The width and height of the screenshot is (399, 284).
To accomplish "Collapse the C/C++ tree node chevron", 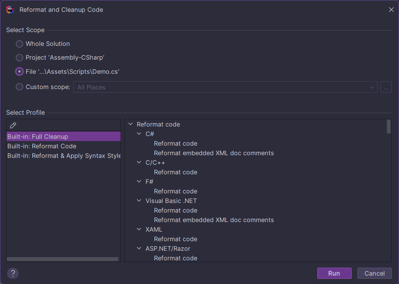I will pos(139,162).
